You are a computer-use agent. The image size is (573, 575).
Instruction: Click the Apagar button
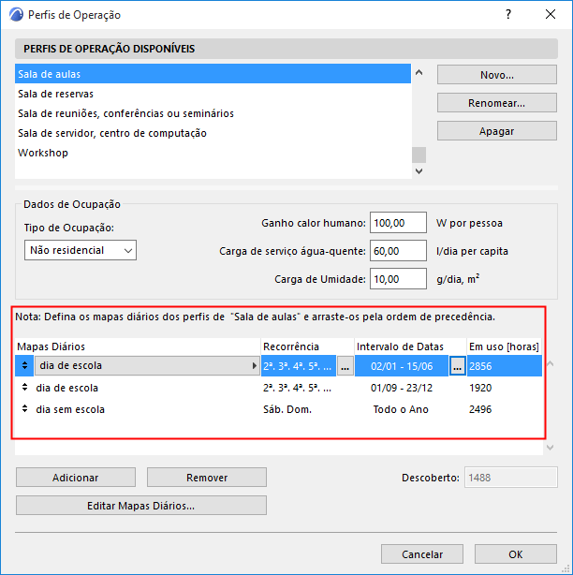(x=497, y=131)
